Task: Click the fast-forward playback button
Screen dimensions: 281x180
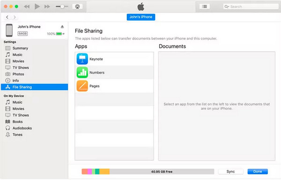Action: [x=47, y=7]
